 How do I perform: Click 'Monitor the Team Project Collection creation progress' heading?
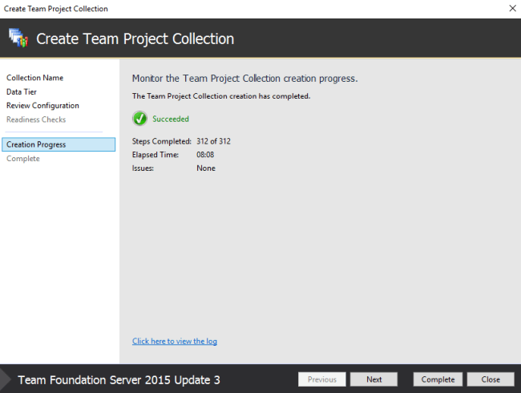pos(245,79)
